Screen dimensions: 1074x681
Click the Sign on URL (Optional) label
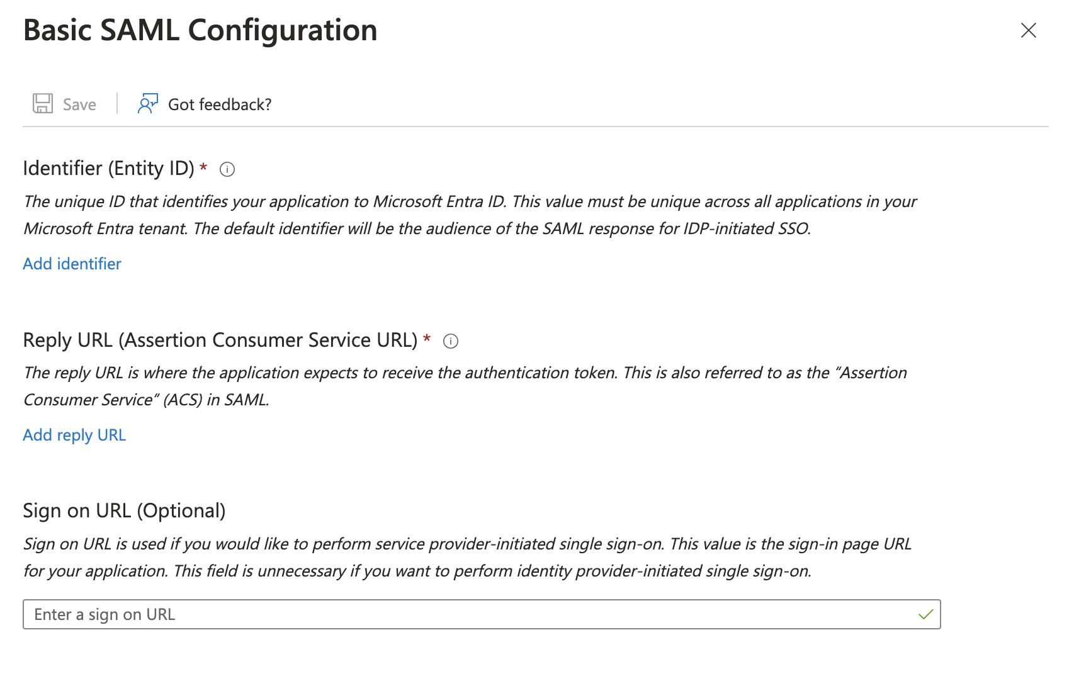125,510
